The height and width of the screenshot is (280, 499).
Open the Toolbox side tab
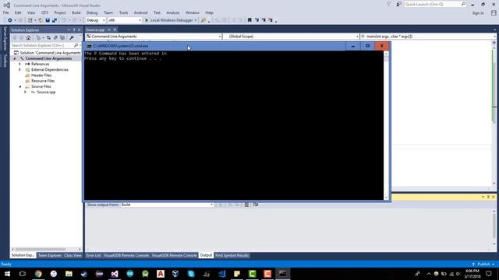pyautogui.click(x=5, y=61)
